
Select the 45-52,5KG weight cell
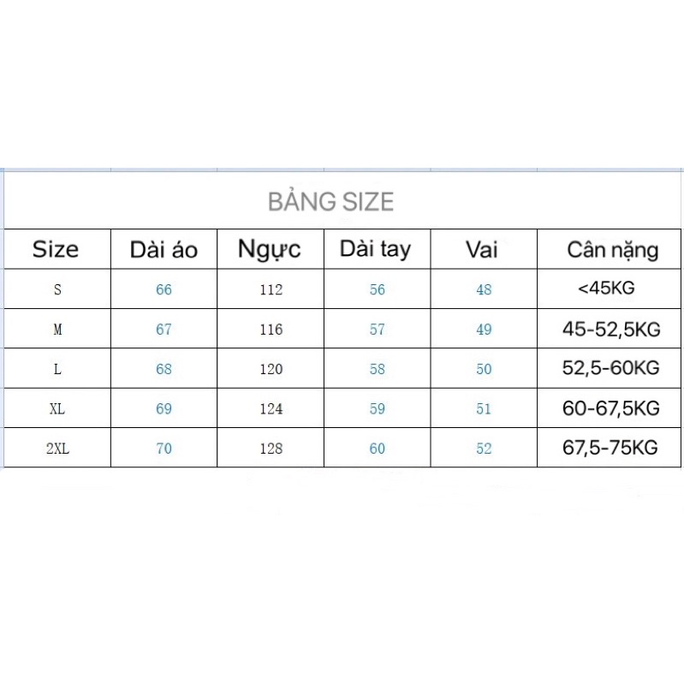tap(610, 329)
